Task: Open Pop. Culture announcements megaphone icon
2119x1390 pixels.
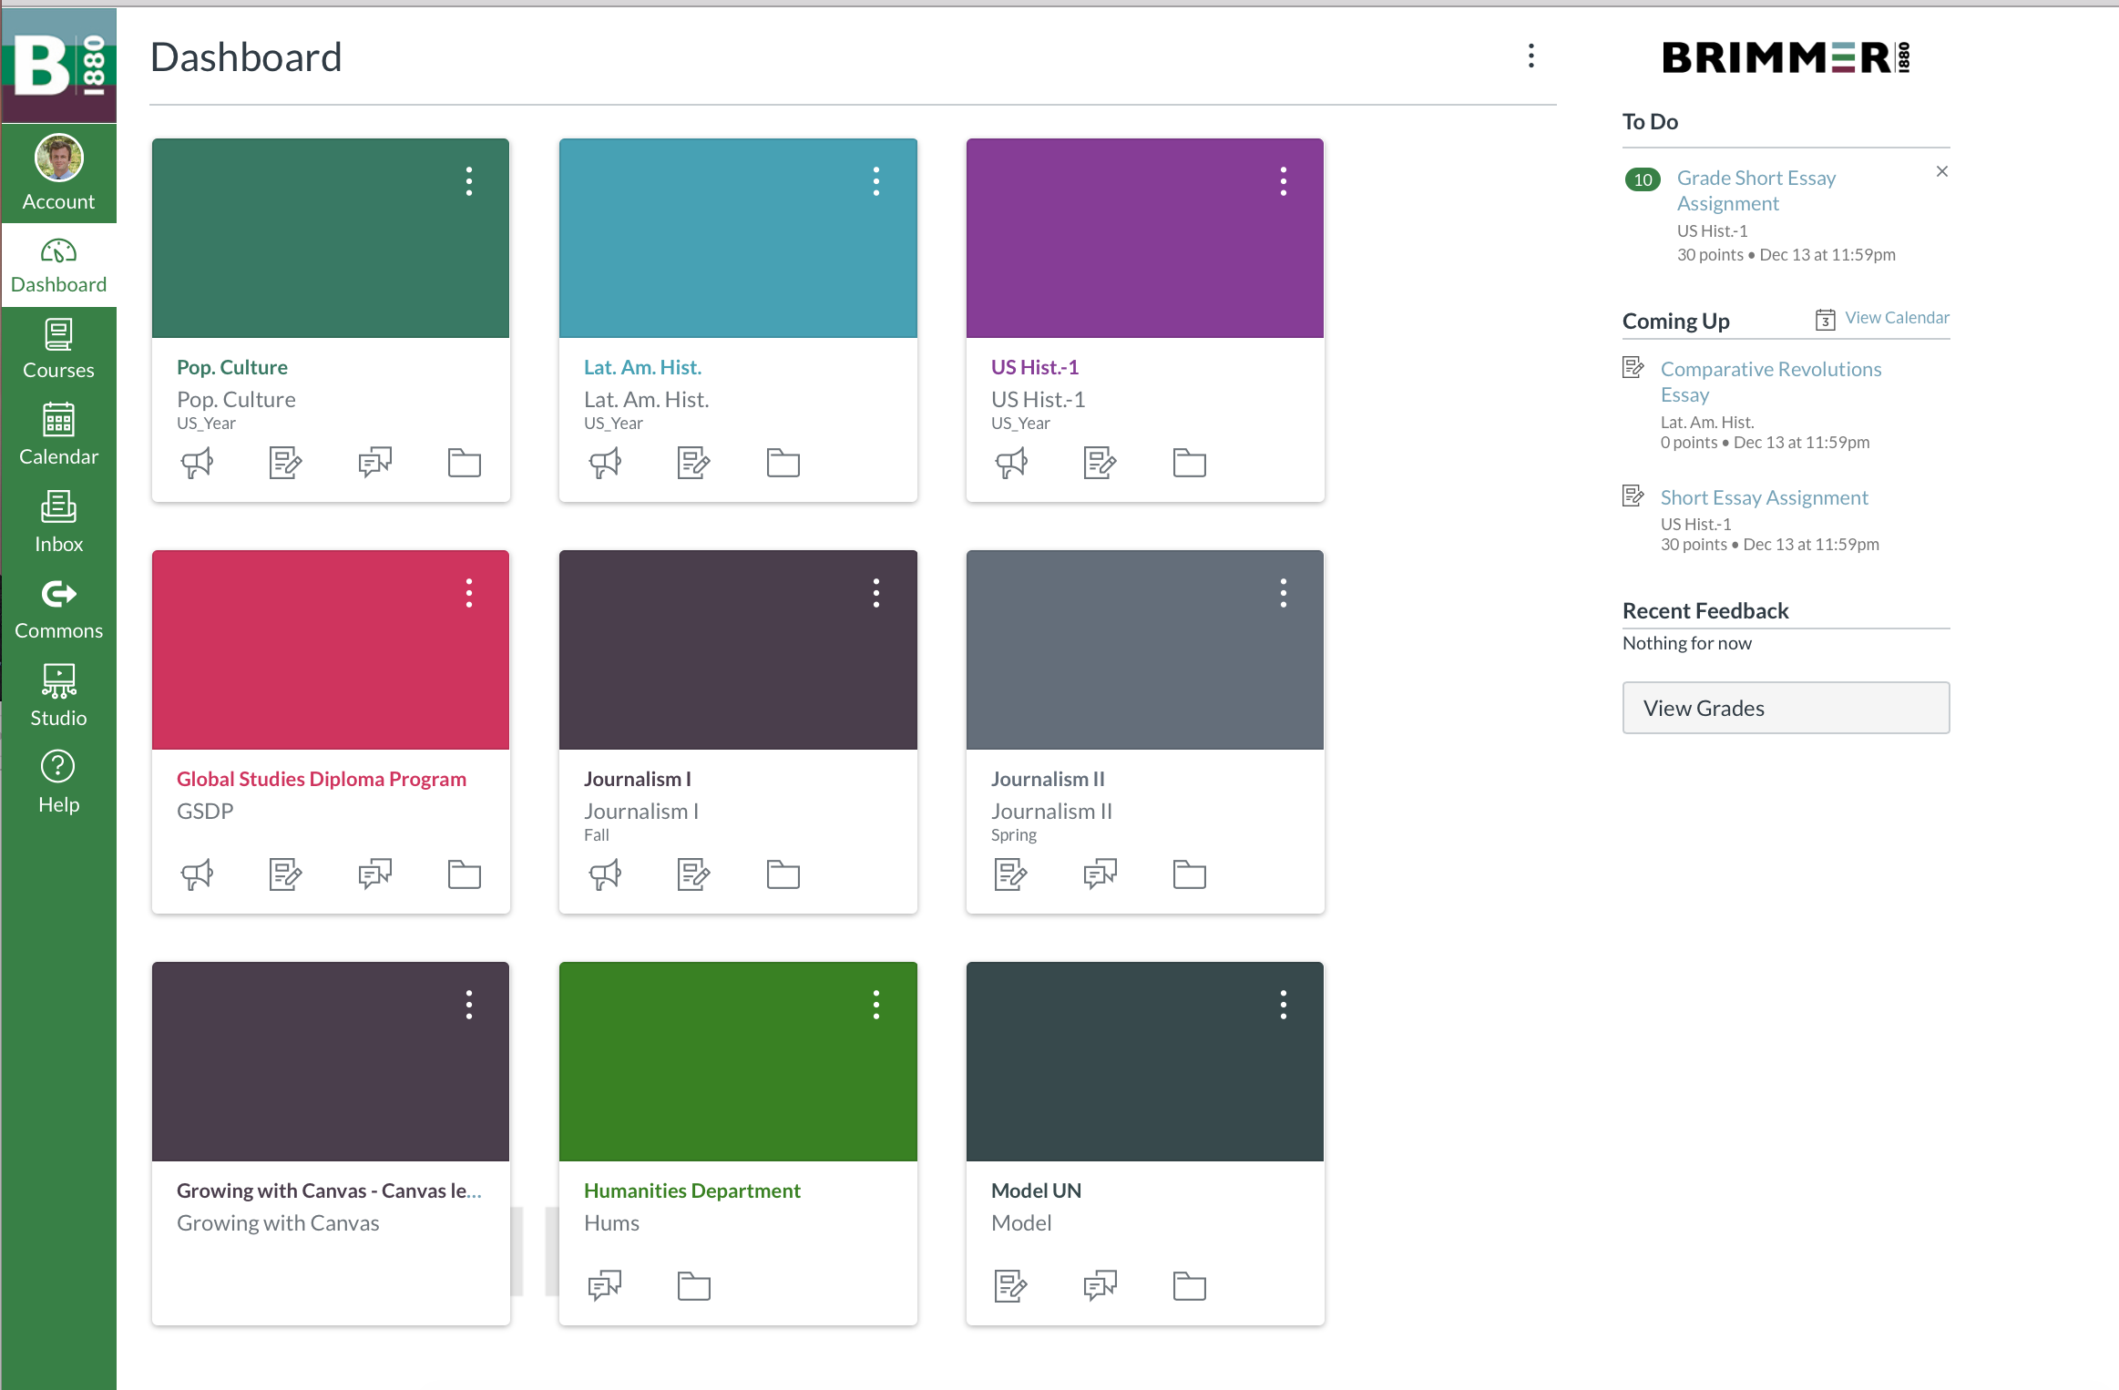Action: [197, 463]
